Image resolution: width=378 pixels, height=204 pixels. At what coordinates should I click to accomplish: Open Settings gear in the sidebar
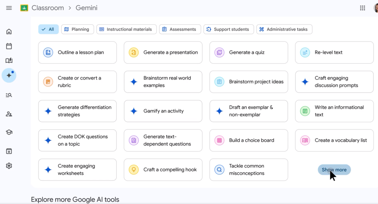[9, 166]
